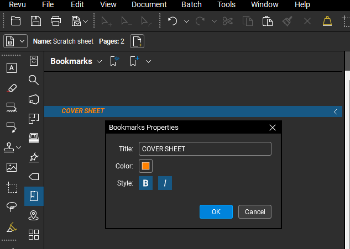Select the COVER SHEET bookmark
The height and width of the screenshot is (249, 350).
(194, 111)
